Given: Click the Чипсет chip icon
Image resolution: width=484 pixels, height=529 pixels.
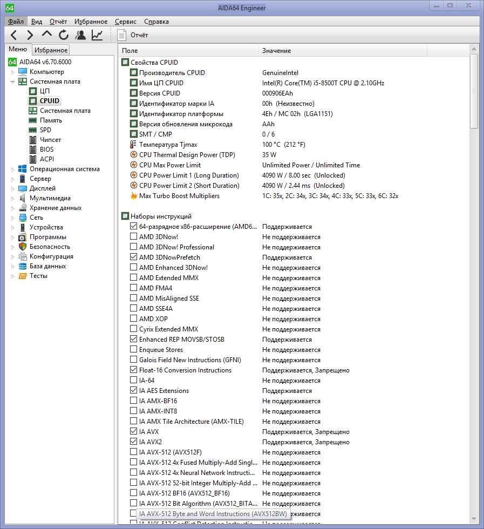Looking at the screenshot, I should click(33, 140).
